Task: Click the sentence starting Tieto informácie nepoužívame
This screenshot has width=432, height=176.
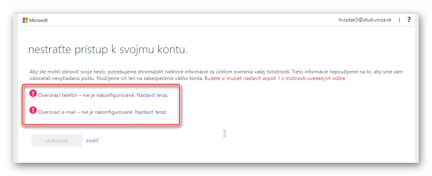Action: (x=347, y=72)
